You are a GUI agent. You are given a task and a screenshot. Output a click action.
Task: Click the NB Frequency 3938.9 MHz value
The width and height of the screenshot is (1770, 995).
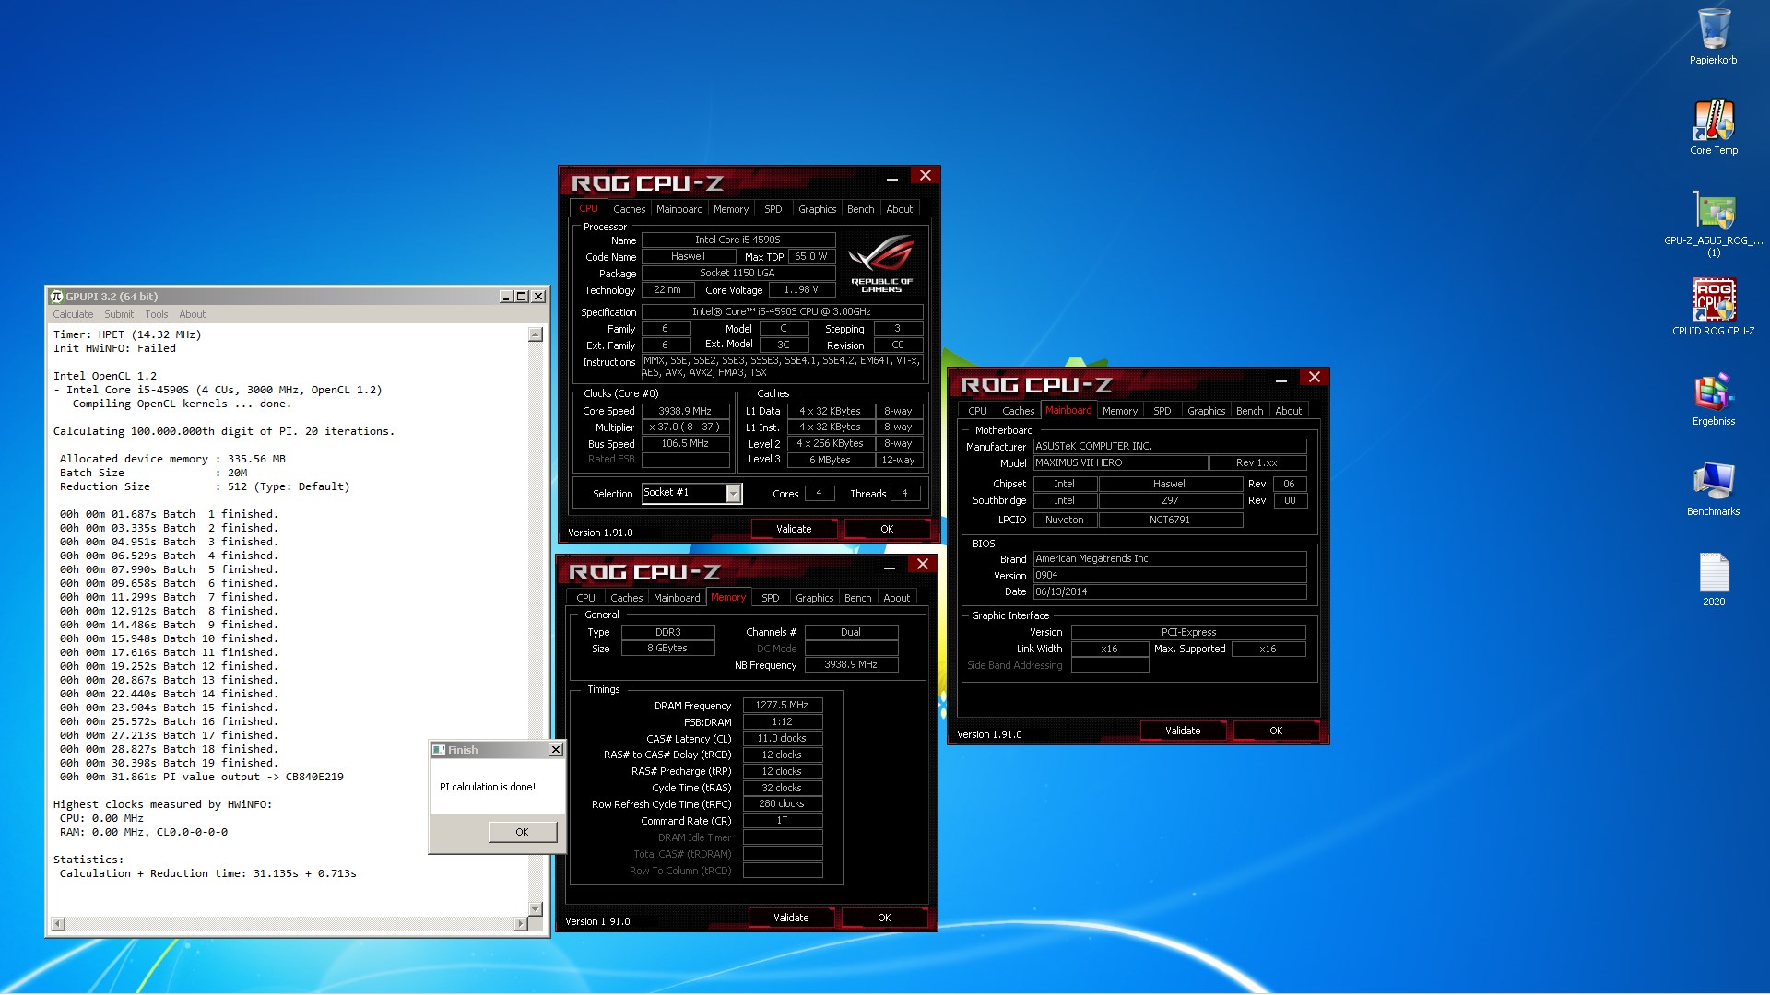[x=850, y=665]
